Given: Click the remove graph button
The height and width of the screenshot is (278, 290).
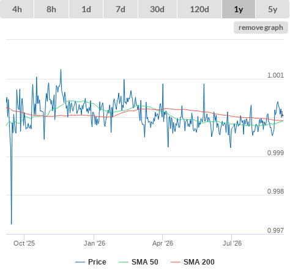Looking at the screenshot, I should 261,27.
